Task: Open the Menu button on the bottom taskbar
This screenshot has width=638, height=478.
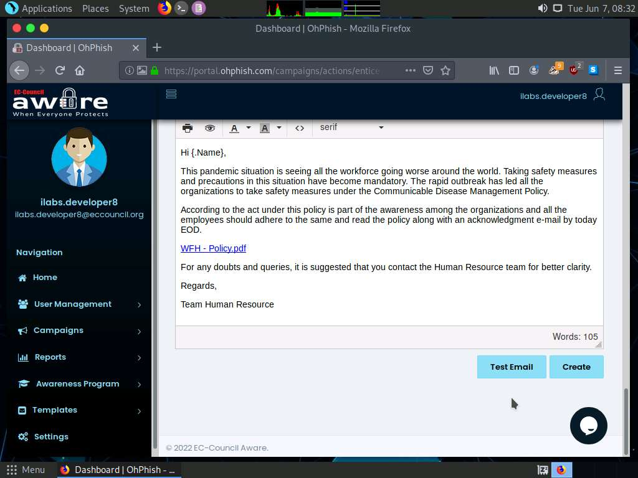Action: (x=26, y=470)
